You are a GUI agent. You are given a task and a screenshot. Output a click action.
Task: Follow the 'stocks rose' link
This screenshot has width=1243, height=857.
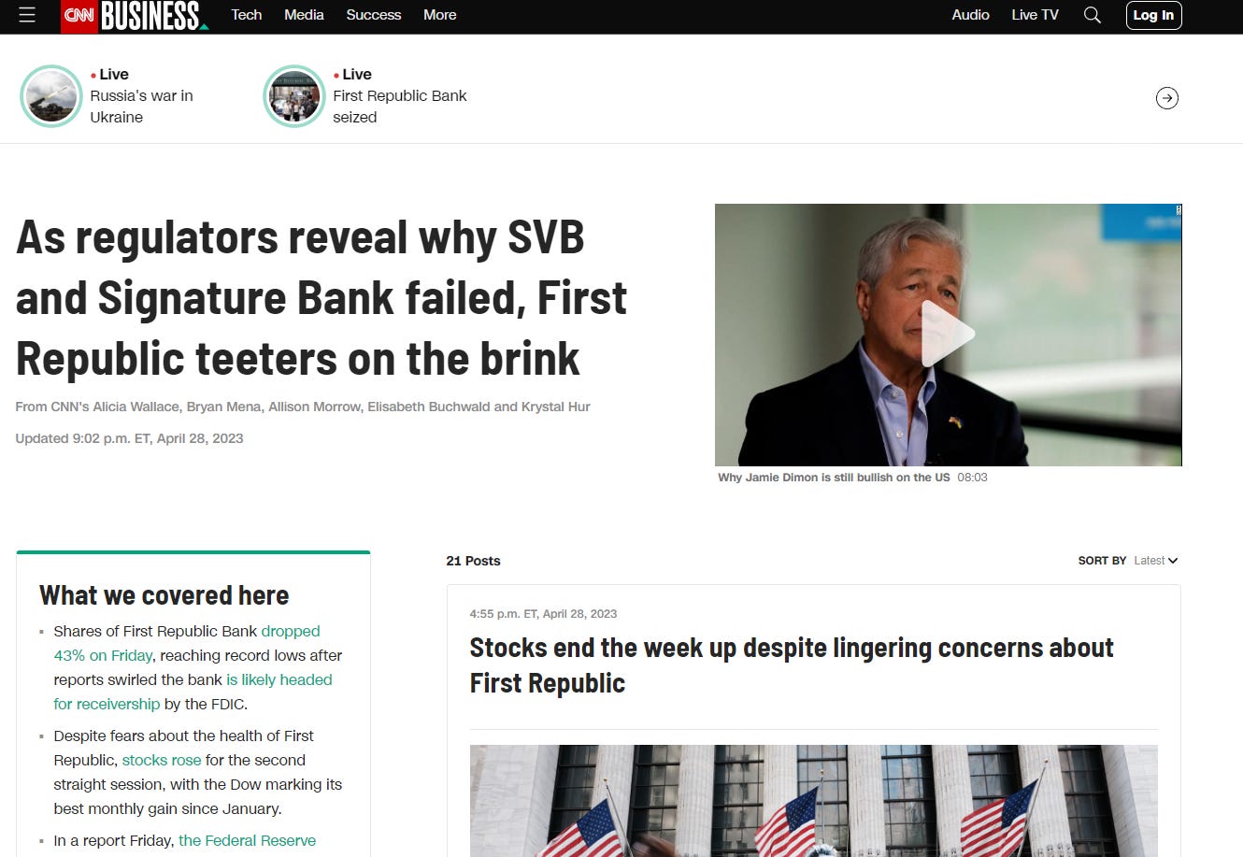[162, 760]
